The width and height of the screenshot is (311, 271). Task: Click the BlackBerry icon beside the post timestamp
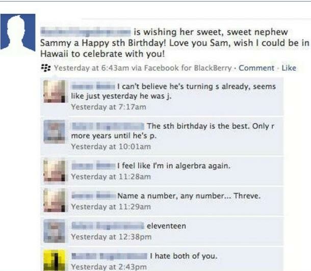pyautogui.click(x=46, y=68)
